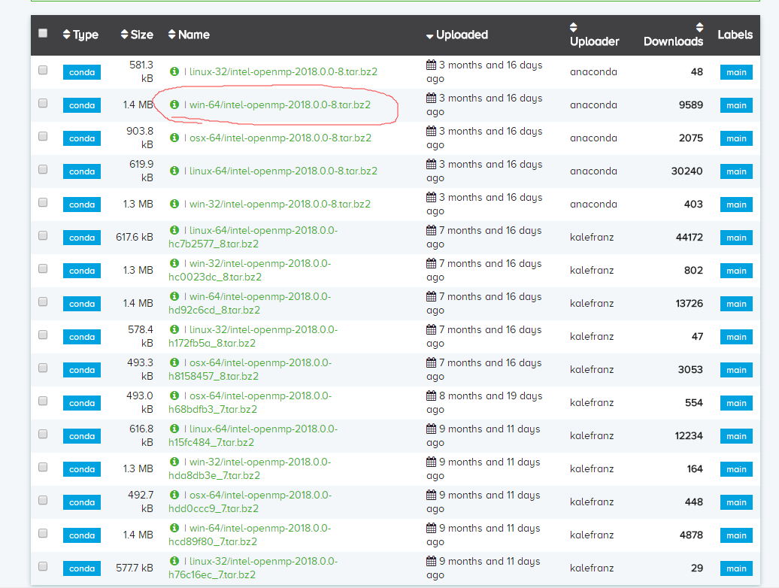The height and width of the screenshot is (588, 779).
Task: Click calendar icon in the 8 months and 19 days row
Action: pyautogui.click(x=432, y=396)
